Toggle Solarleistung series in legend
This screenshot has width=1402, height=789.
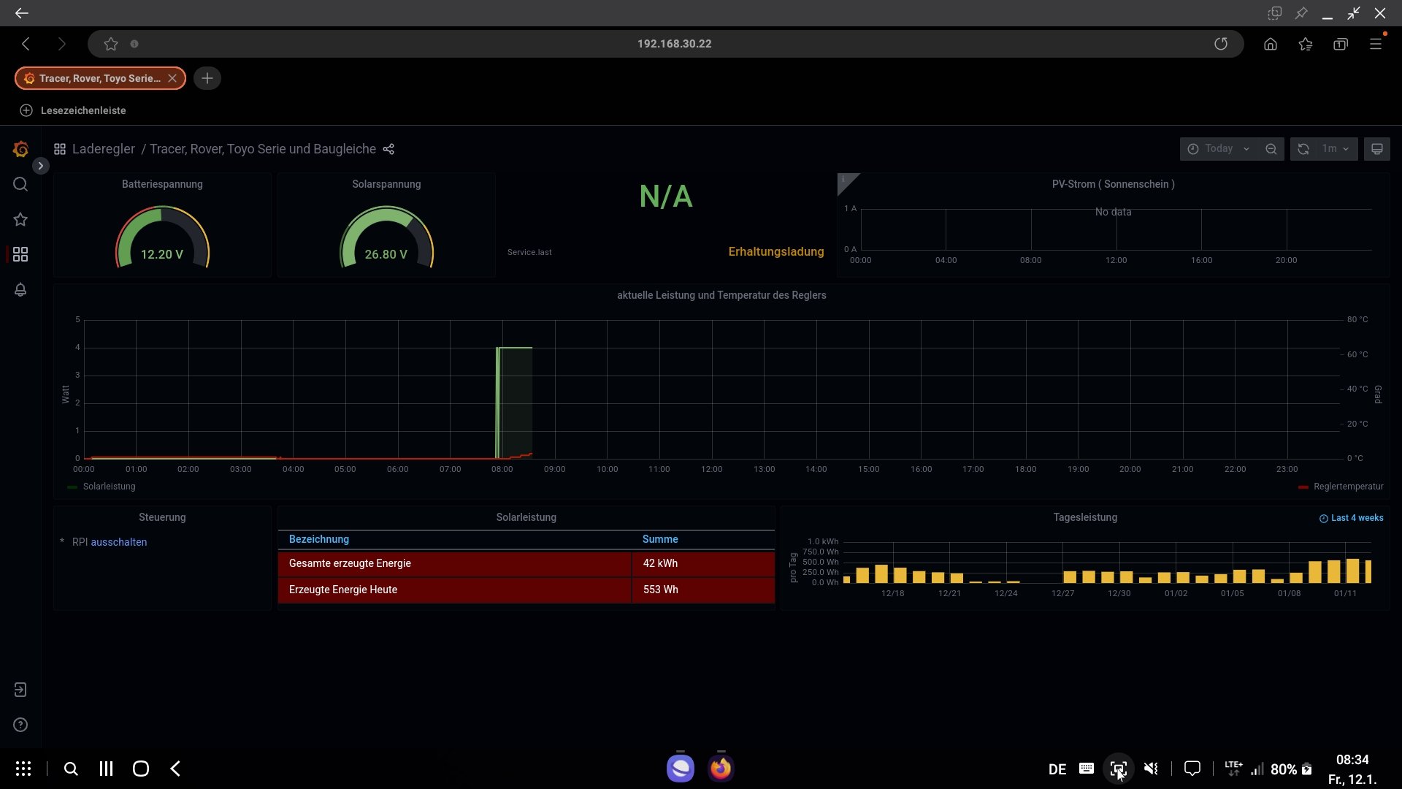pos(109,487)
